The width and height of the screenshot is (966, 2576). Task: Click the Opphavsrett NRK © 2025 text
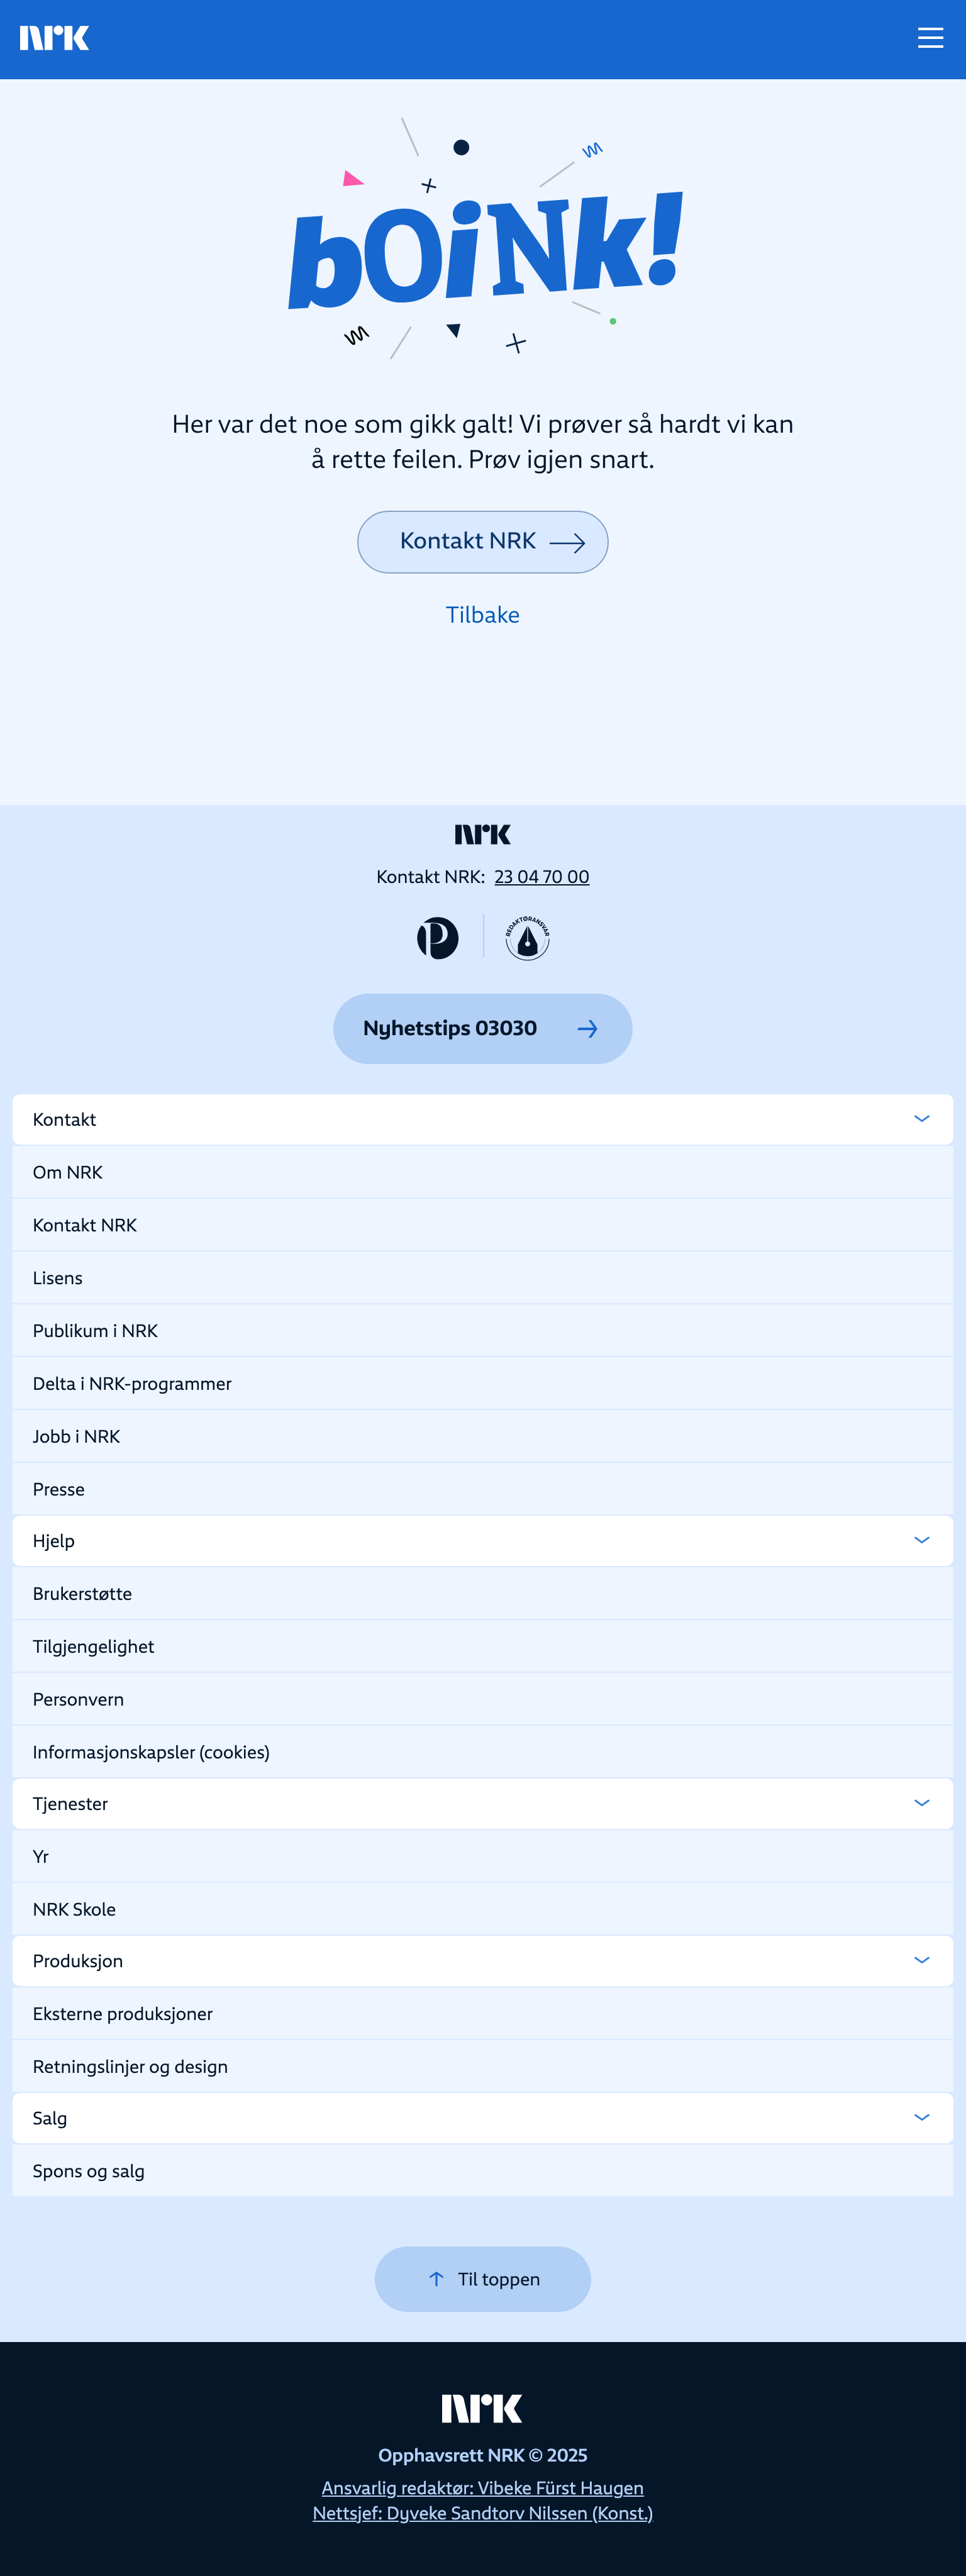(x=483, y=2455)
